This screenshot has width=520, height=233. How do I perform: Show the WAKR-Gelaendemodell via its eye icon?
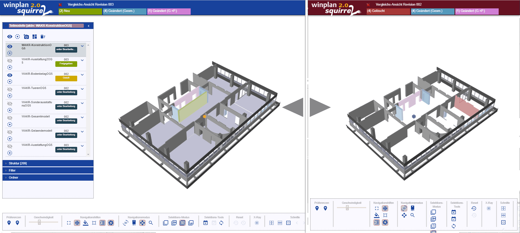(10, 132)
